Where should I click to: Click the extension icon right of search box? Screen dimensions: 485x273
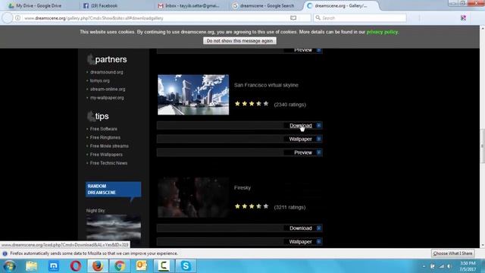click(x=463, y=18)
